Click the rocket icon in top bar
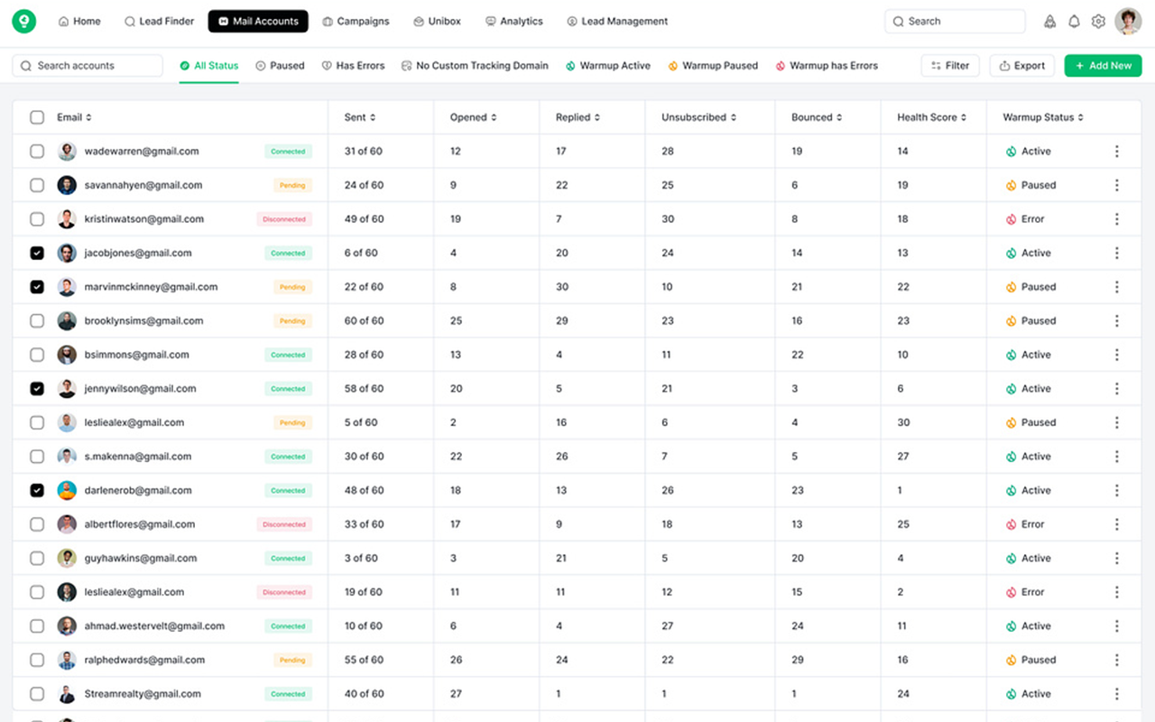The image size is (1155, 722). click(x=1049, y=22)
